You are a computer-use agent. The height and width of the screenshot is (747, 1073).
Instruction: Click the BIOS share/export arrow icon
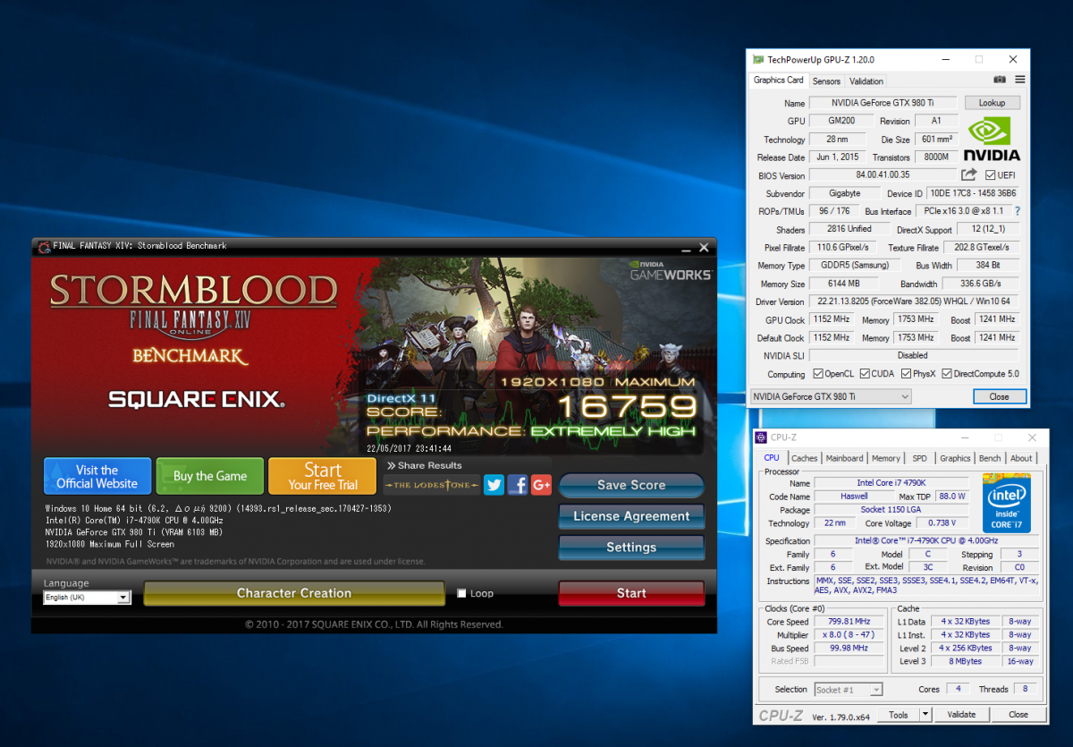click(x=969, y=174)
